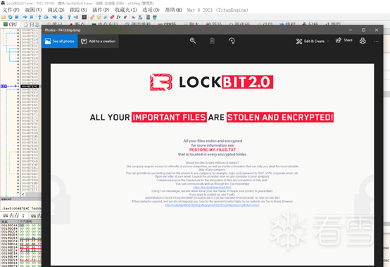Minimize the Photos window

click(x=350, y=30)
